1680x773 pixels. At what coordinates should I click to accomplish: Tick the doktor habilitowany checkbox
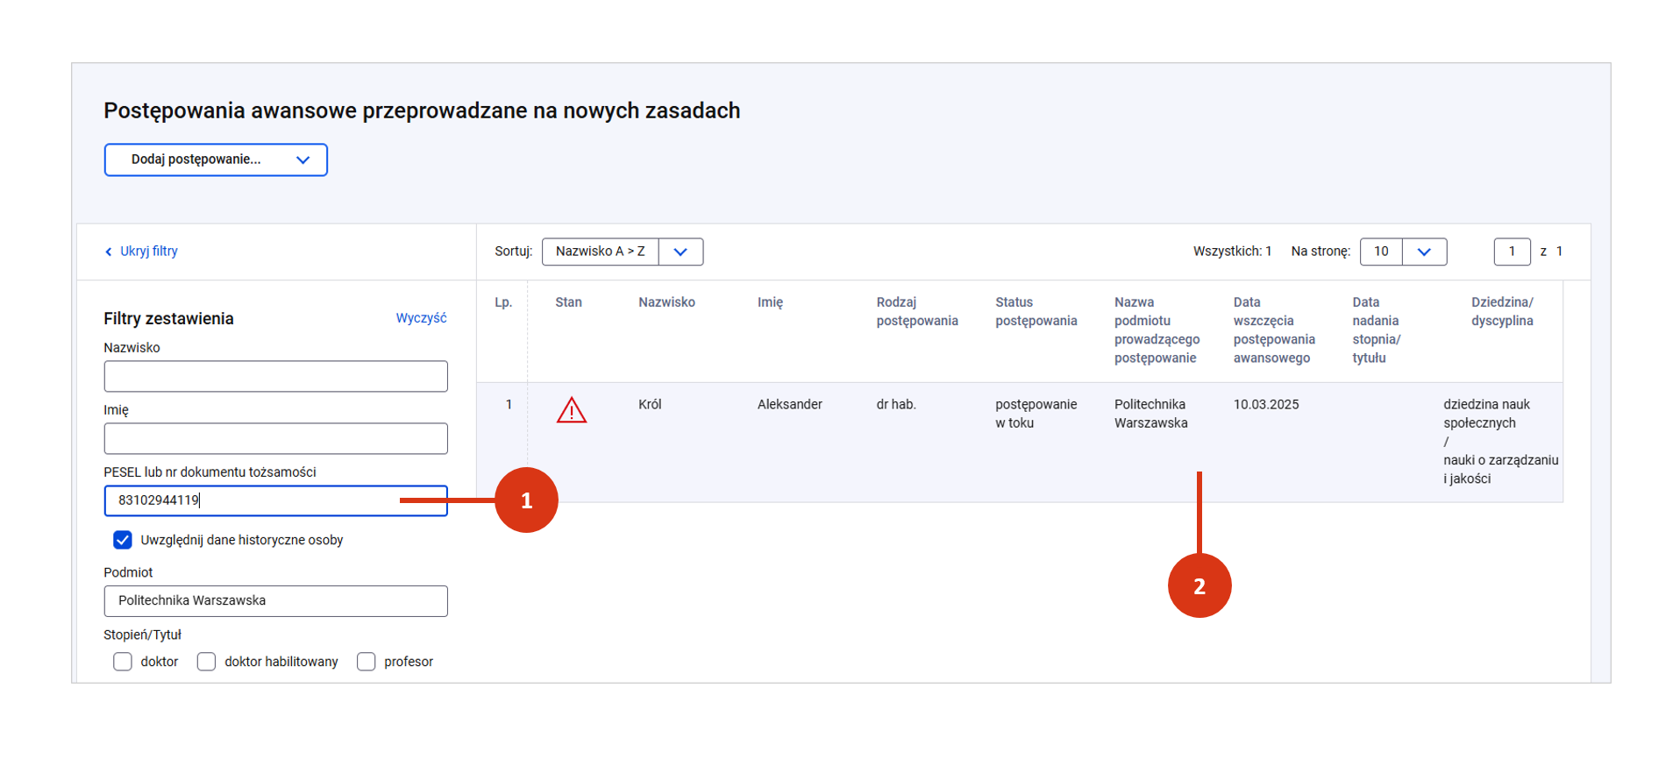(207, 662)
